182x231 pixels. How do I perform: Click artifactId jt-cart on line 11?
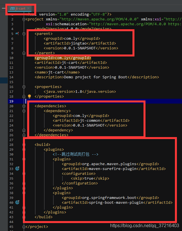pos(71,63)
